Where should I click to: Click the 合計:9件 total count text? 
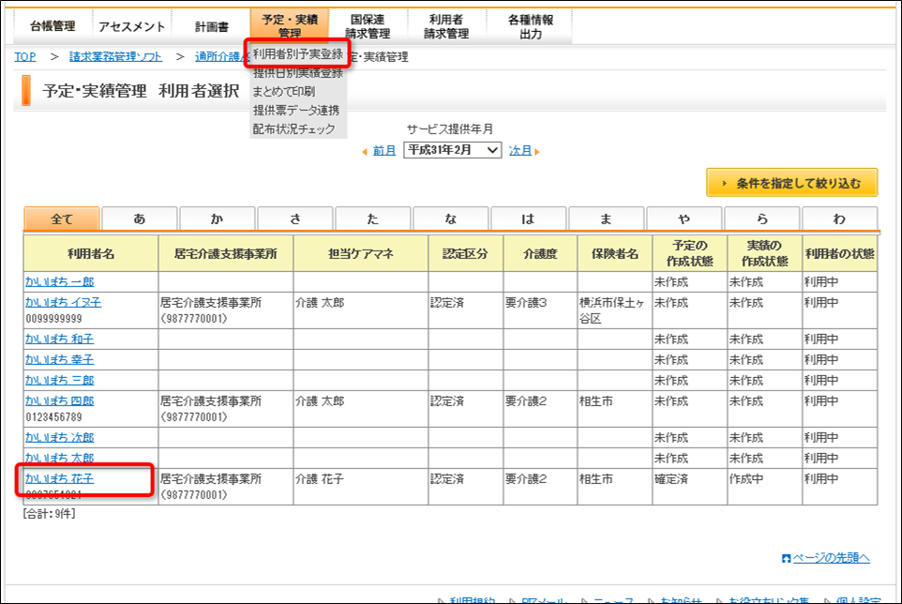(50, 514)
